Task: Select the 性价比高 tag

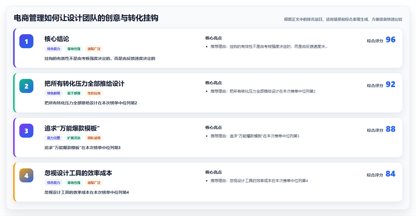Action: tap(94, 94)
